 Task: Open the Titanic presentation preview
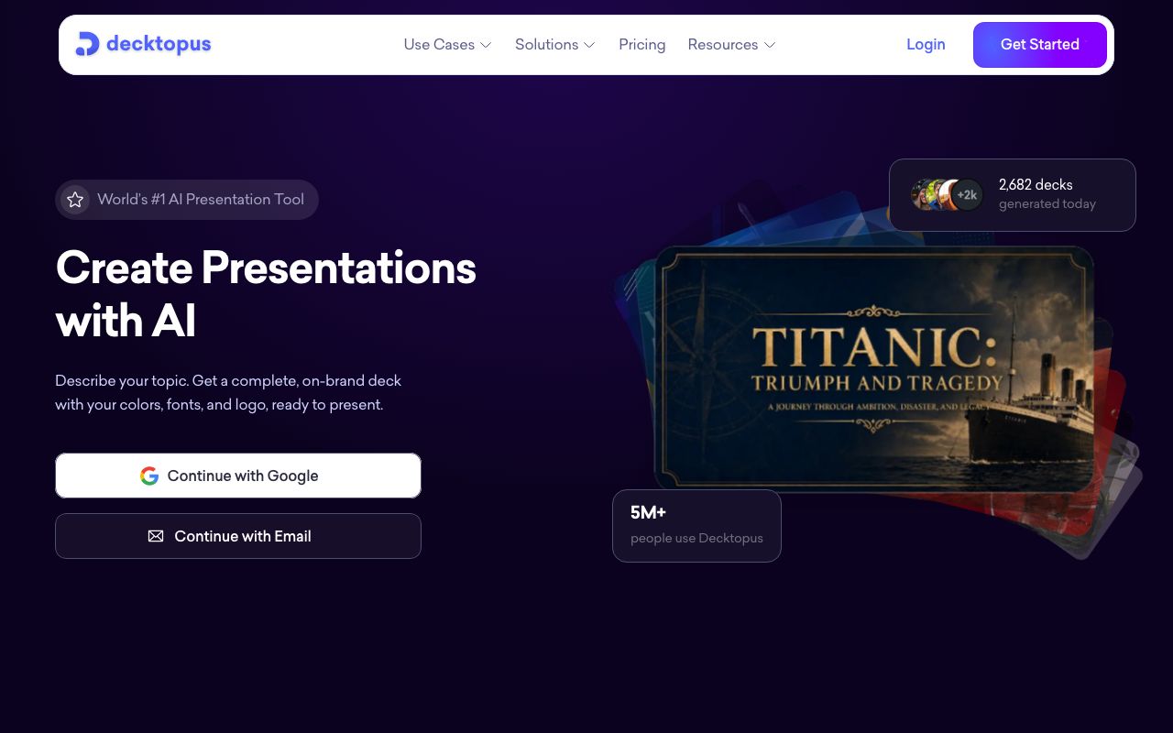875,369
